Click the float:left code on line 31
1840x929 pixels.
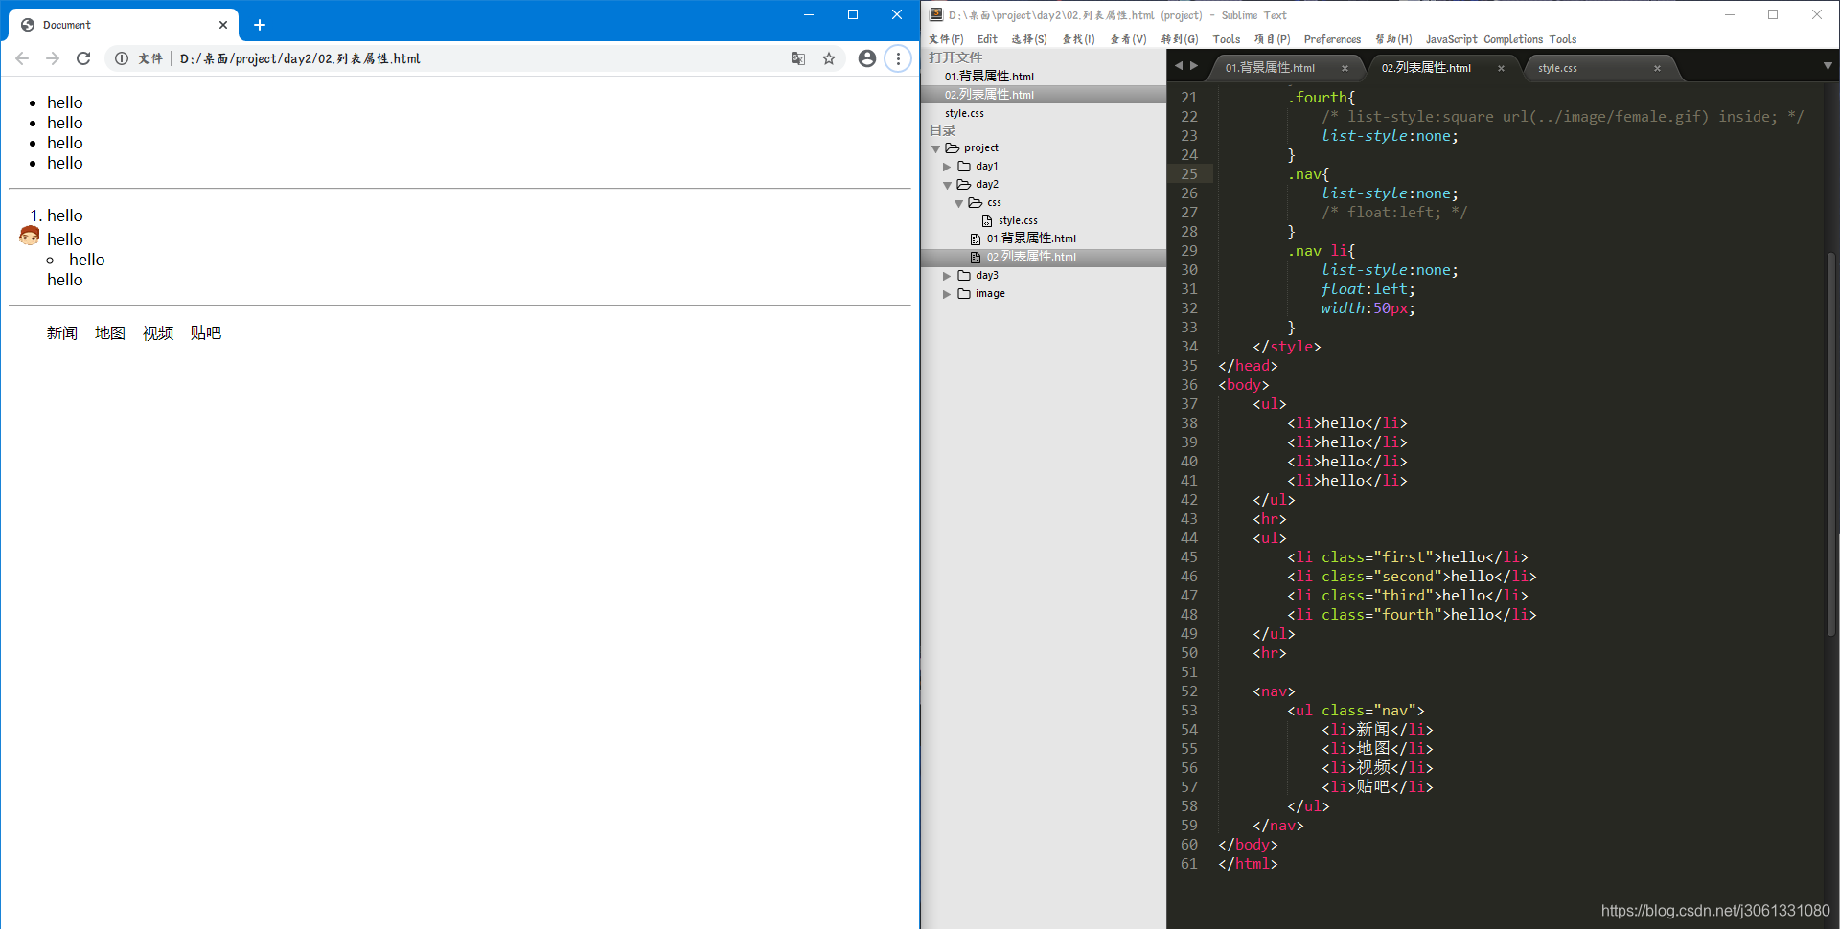pyautogui.click(x=1368, y=289)
